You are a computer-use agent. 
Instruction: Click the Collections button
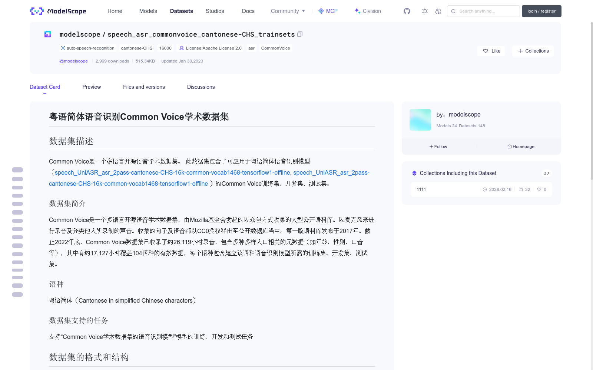pyautogui.click(x=533, y=51)
